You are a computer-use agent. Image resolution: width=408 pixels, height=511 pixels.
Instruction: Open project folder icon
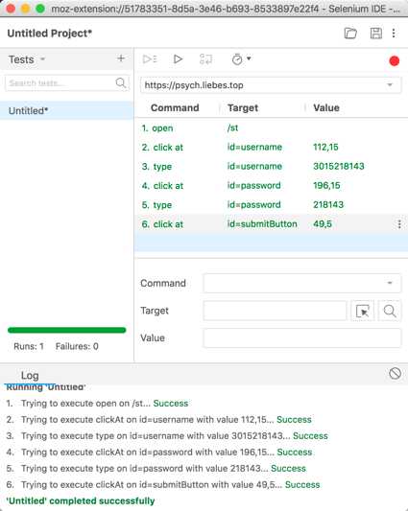350,34
